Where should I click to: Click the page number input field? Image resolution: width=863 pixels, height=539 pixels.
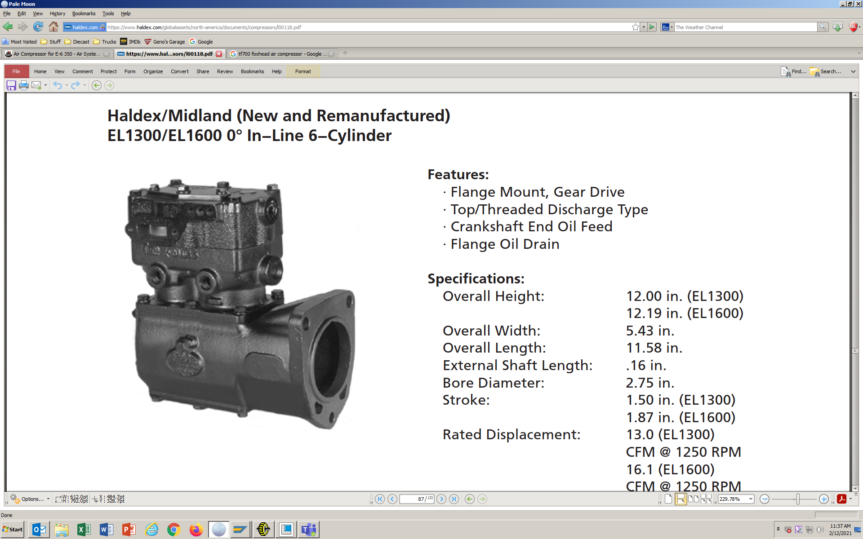(413, 499)
